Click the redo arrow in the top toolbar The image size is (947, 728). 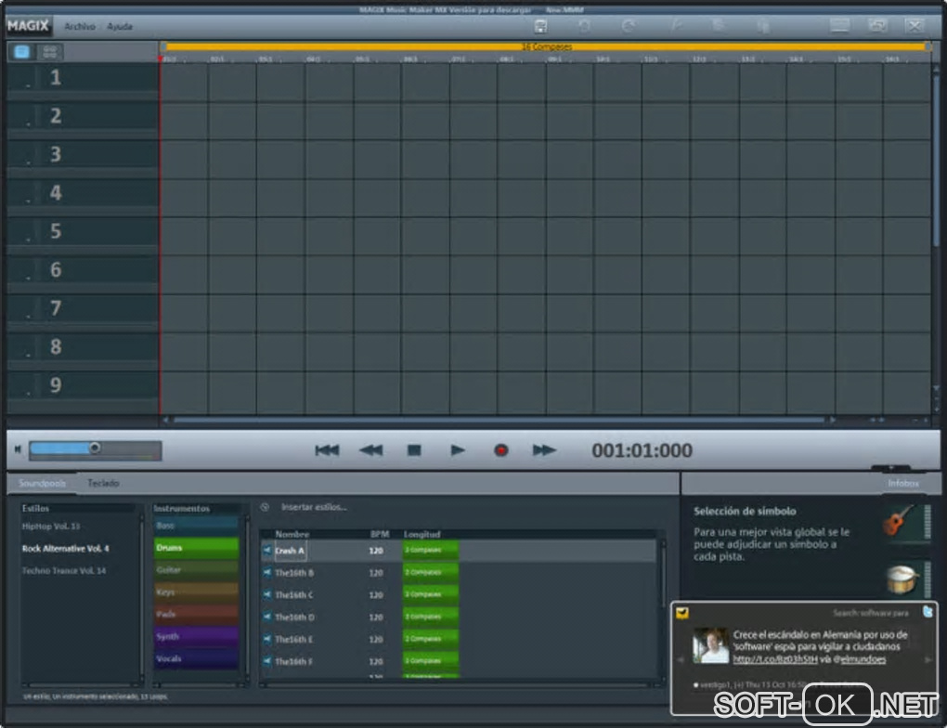click(629, 26)
